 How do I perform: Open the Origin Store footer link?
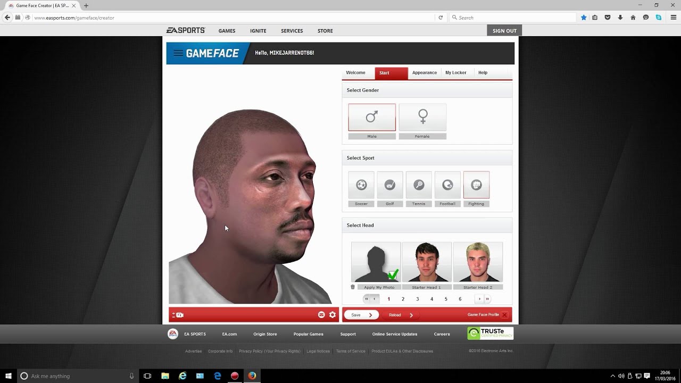pyautogui.click(x=265, y=334)
